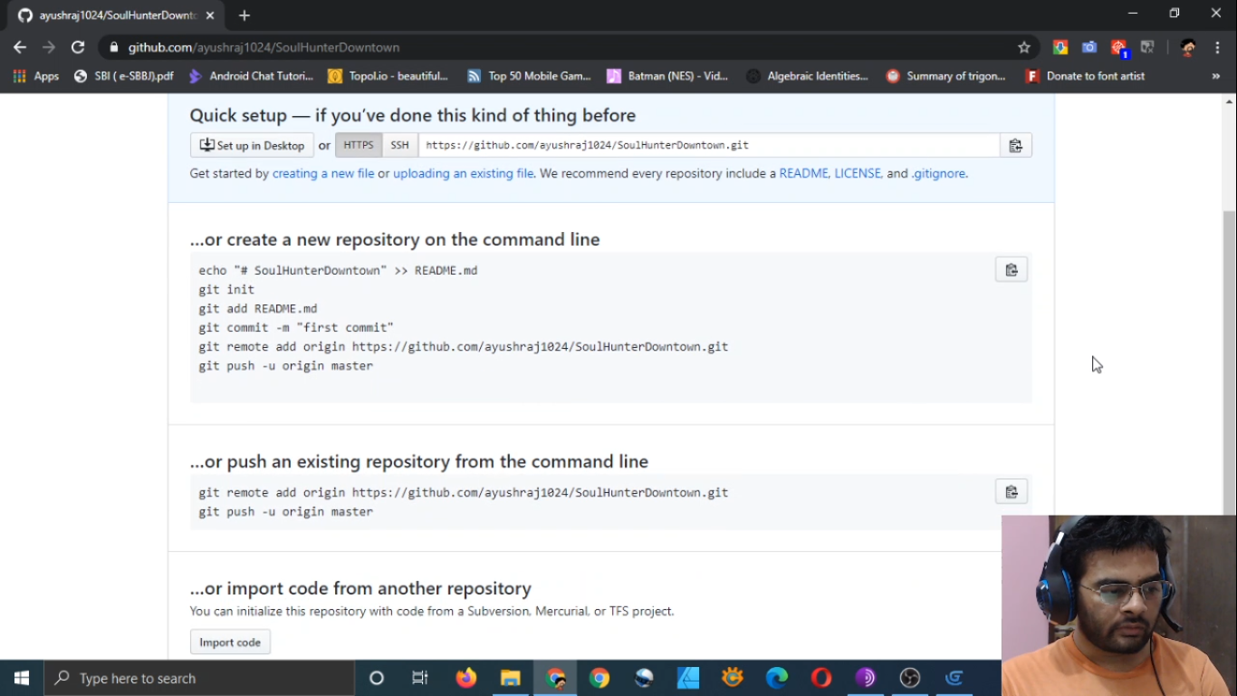Click the Import code button
This screenshot has height=696, width=1237.
pyautogui.click(x=230, y=643)
